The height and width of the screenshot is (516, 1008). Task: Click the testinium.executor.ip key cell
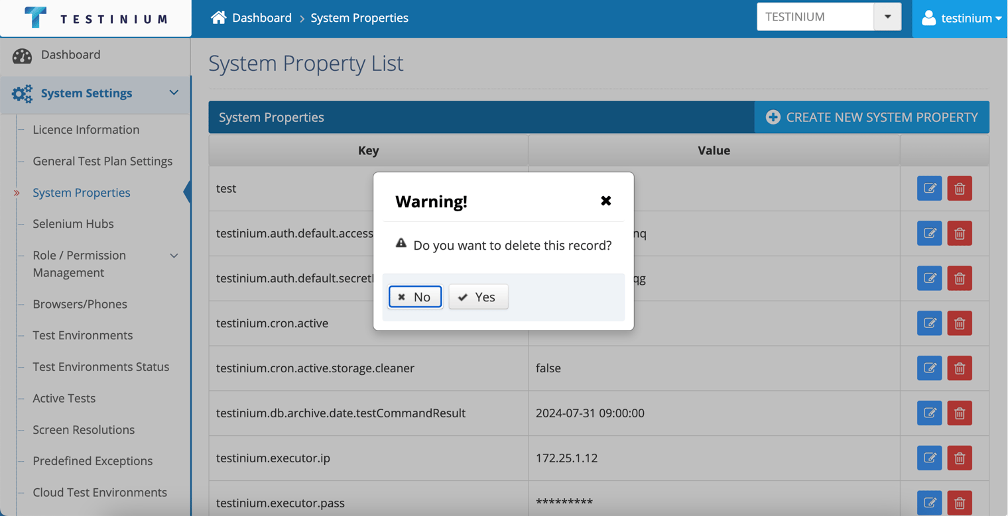[368, 458]
